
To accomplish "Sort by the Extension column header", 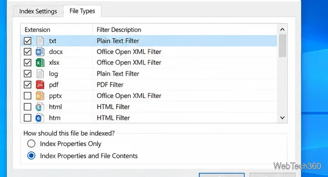I will (56, 29).
